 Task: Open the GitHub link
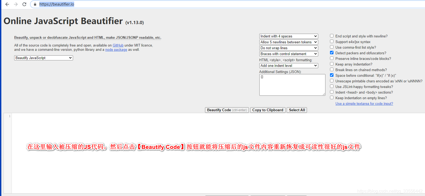pyautogui.click(x=118, y=45)
